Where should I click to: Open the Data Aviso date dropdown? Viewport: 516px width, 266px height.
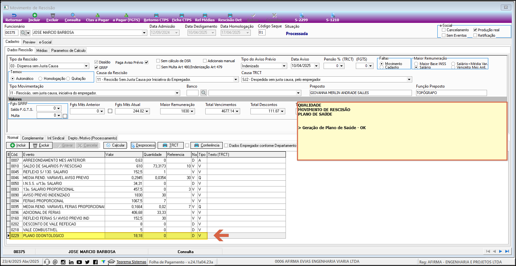pos(316,66)
